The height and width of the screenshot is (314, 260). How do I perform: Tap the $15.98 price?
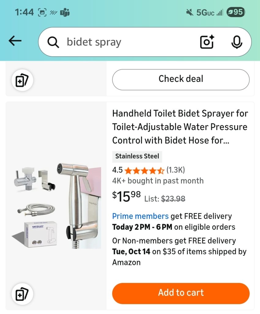126,196
